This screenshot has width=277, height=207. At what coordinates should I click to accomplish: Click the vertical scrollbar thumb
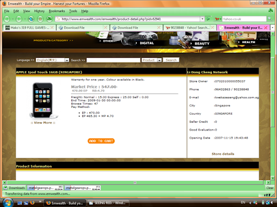[x=273, y=92]
